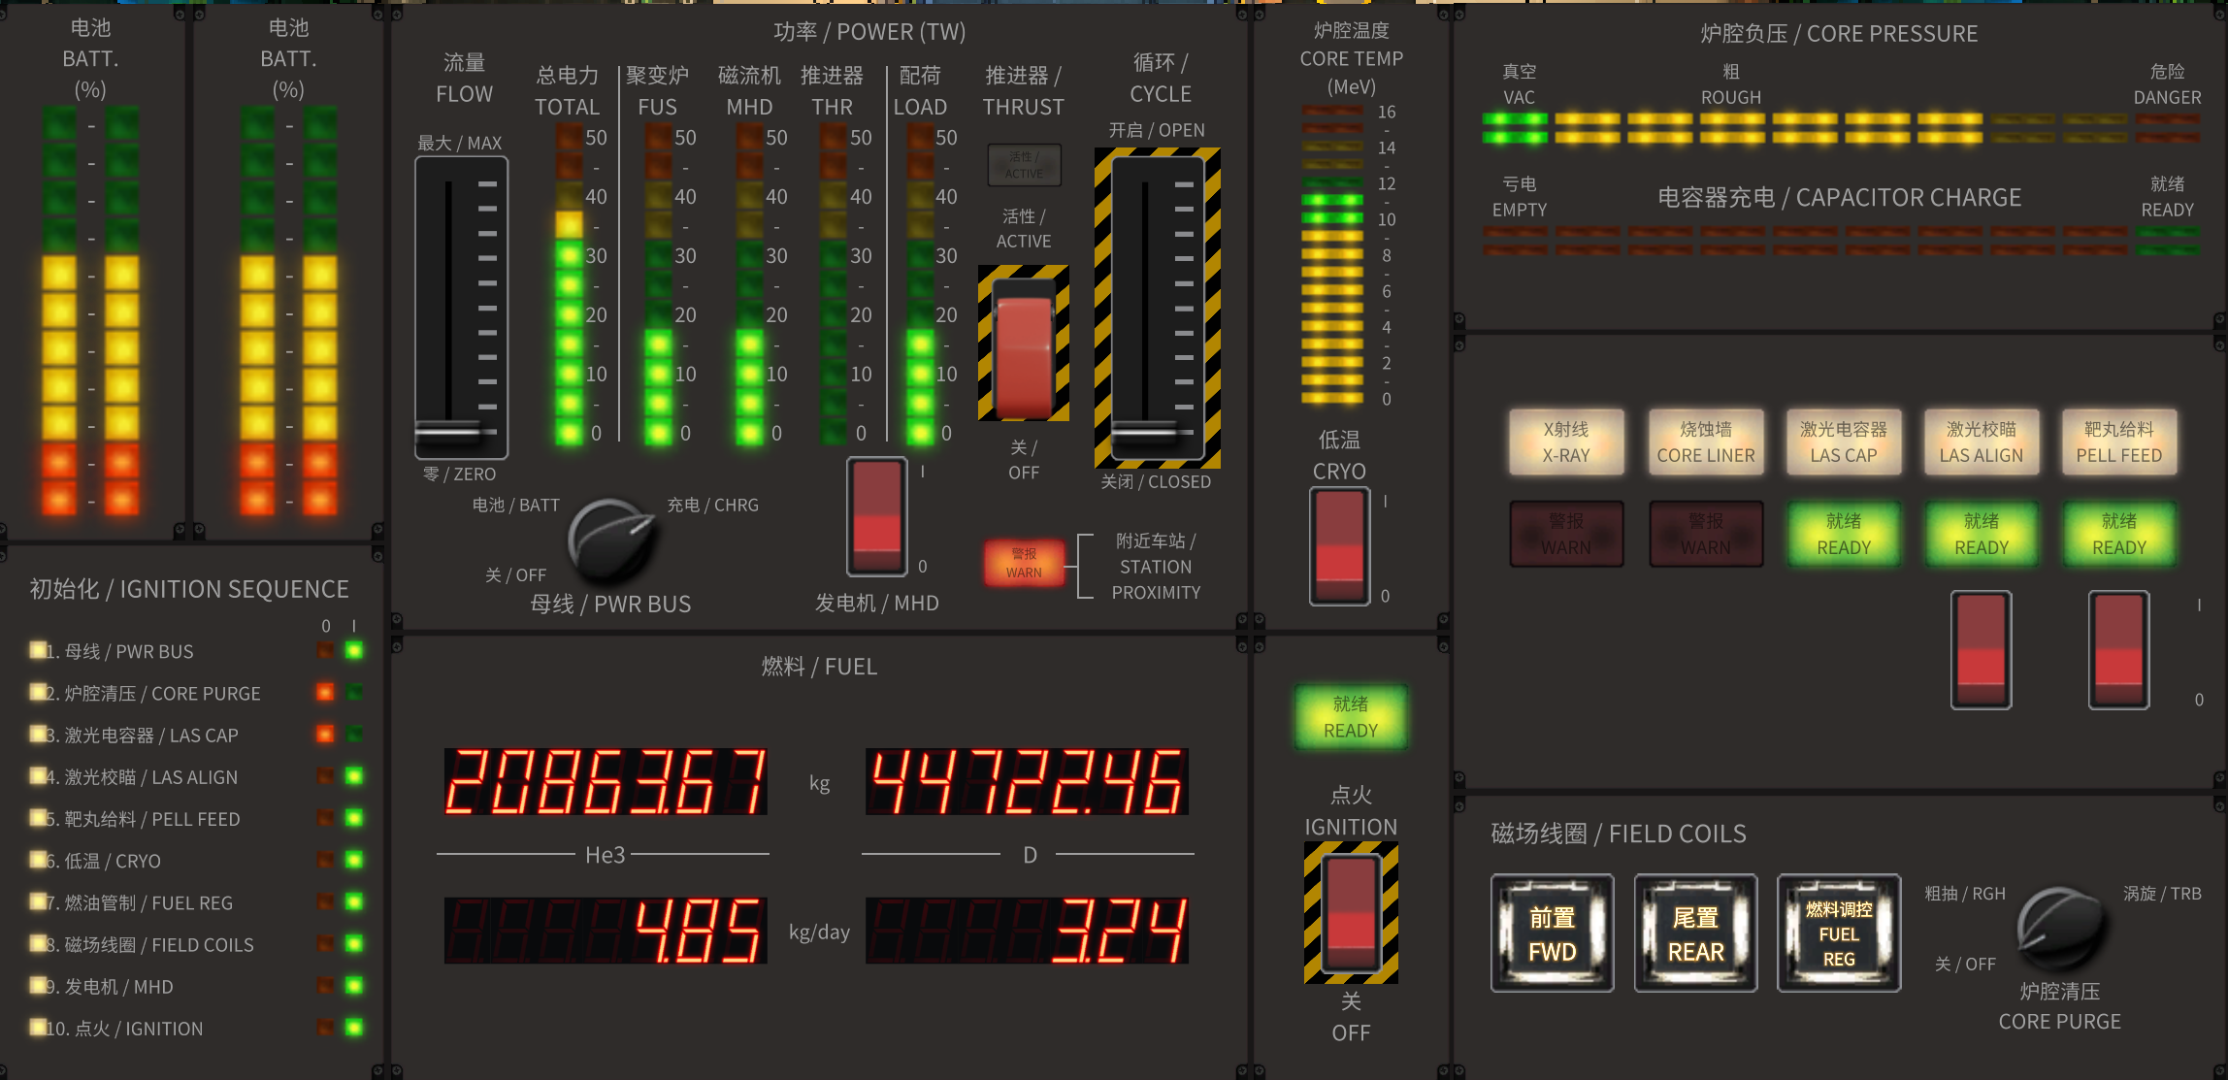Click the CORE PURGE red status LED
This screenshot has height=1080, width=2228.
[x=325, y=692]
